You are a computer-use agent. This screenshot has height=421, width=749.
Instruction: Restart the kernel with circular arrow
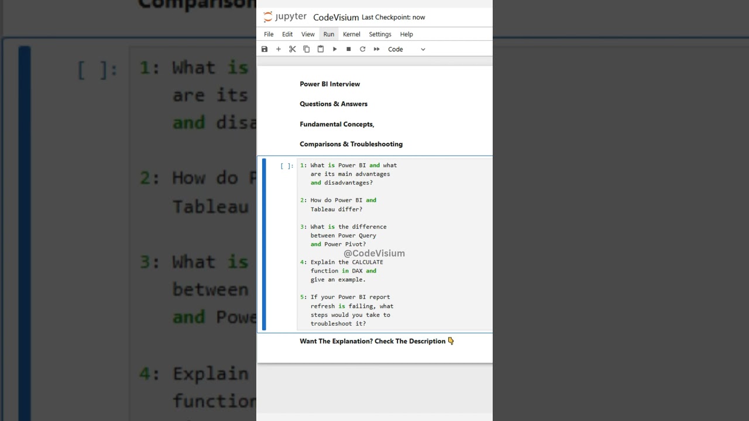point(363,49)
